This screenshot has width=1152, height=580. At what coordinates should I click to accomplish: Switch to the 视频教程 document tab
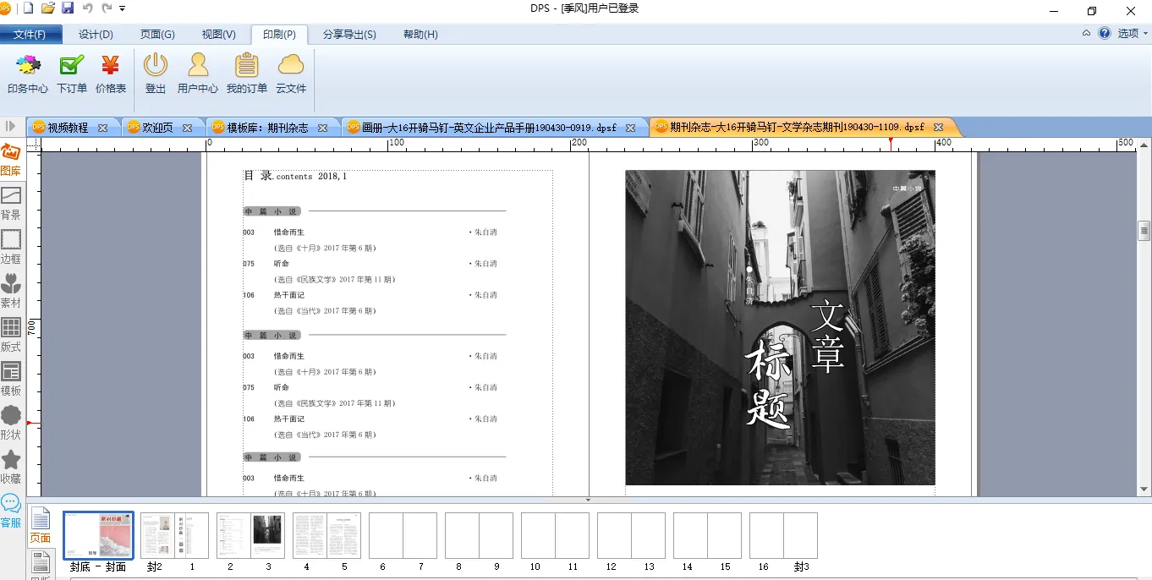68,128
